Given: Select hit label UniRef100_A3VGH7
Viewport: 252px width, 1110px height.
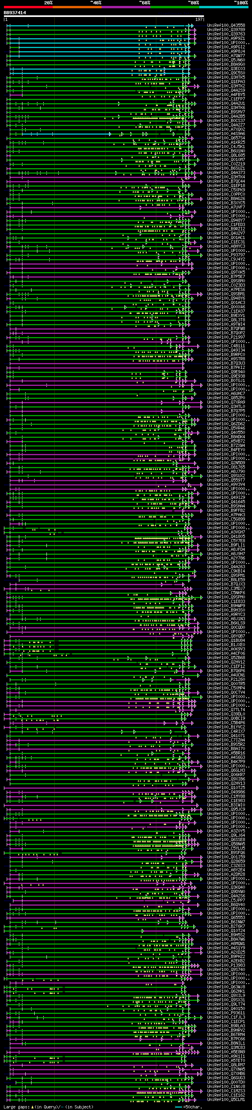Looking at the screenshot, I should [x=226, y=532].
